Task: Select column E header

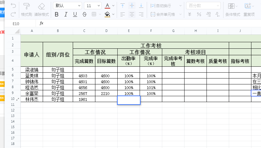Action: tap(129, 31)
